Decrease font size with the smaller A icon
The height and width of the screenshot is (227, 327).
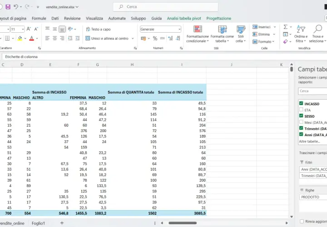36,29
